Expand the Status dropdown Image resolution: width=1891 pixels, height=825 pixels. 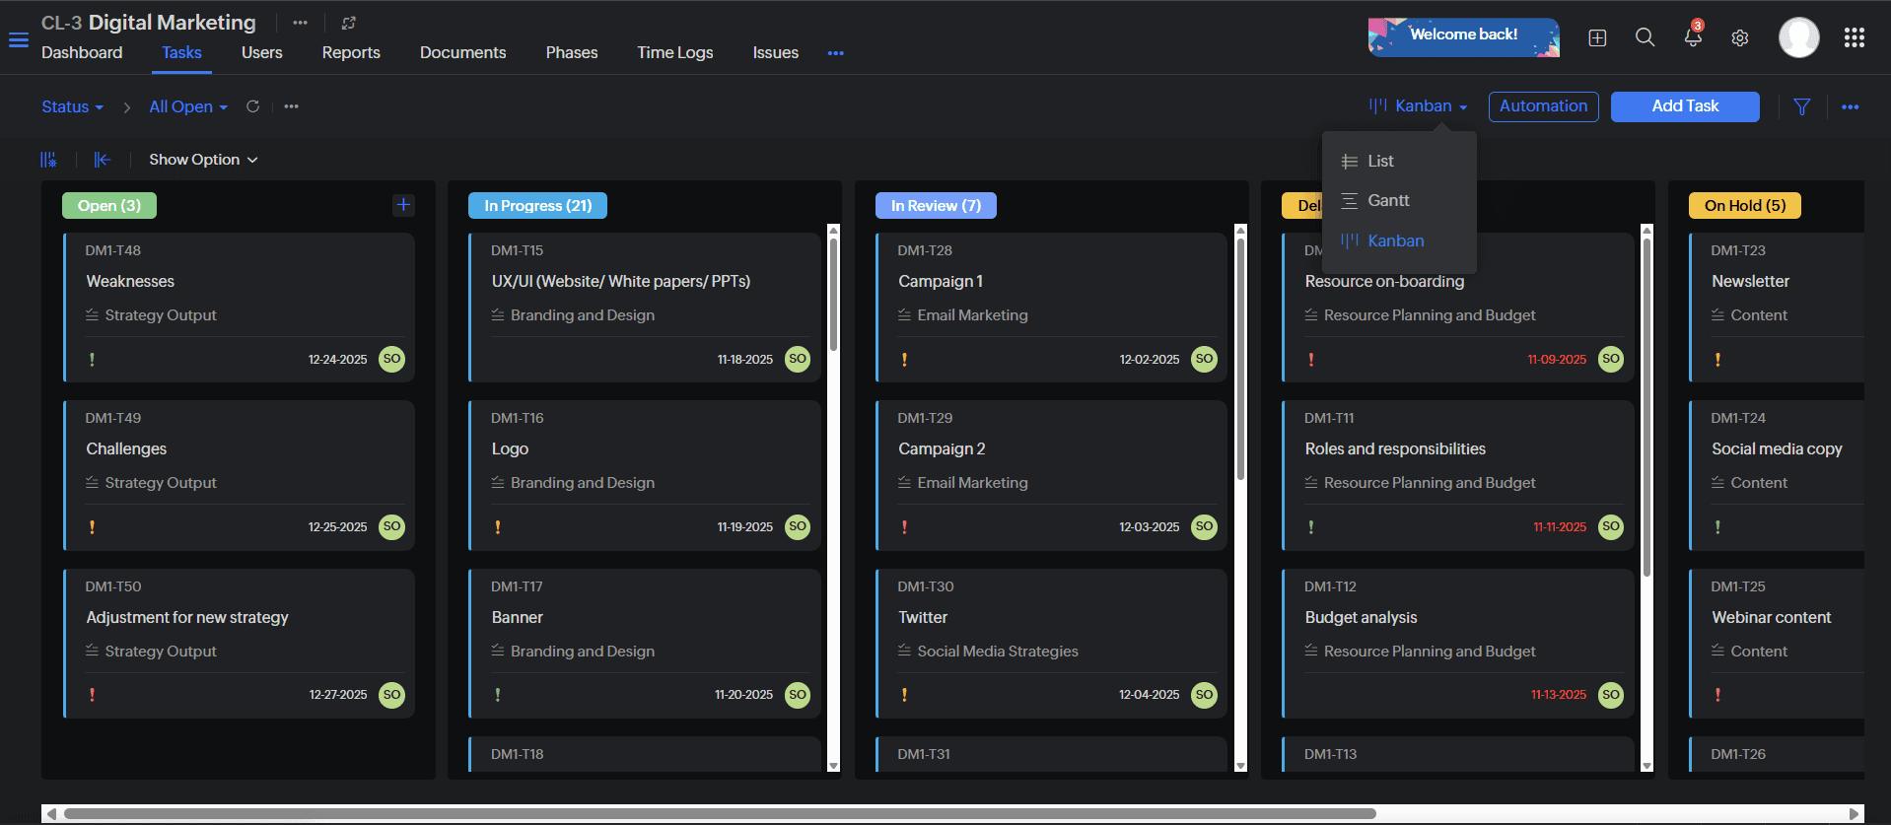pos(72,106)
